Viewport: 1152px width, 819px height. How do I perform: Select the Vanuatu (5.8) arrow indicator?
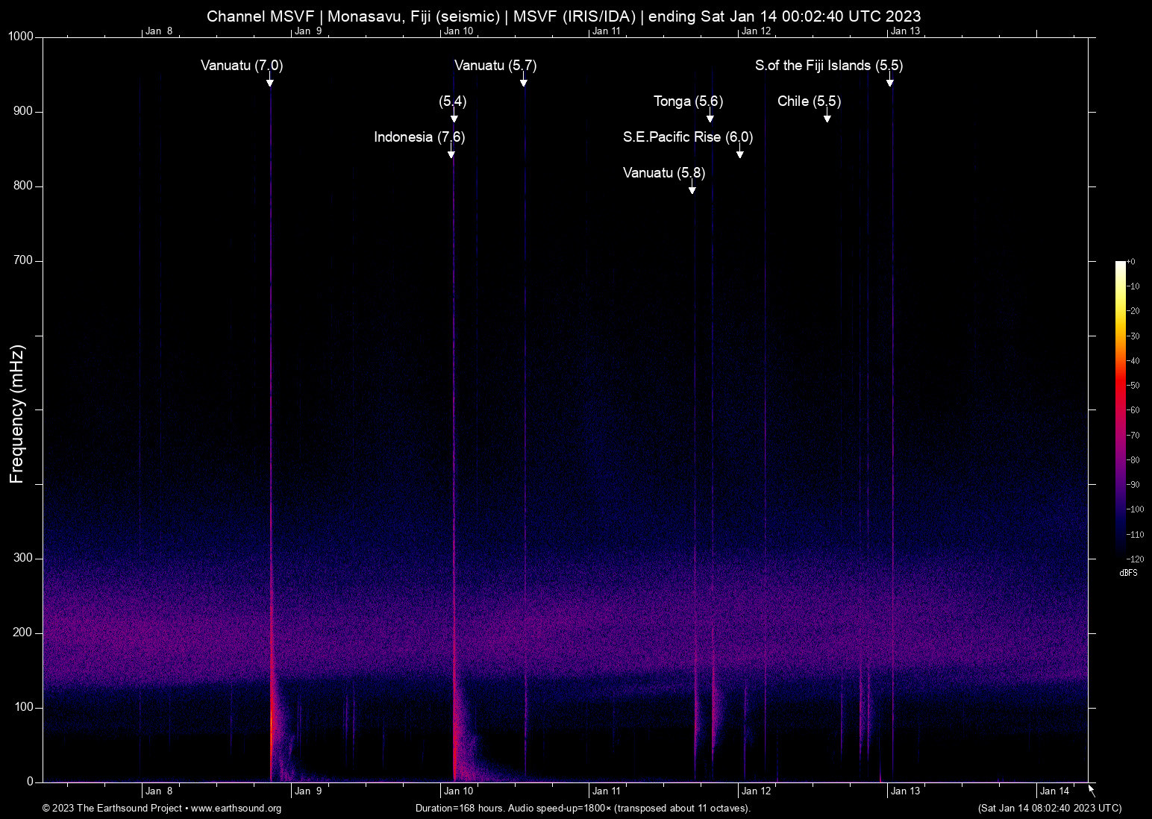coord(691,189)
